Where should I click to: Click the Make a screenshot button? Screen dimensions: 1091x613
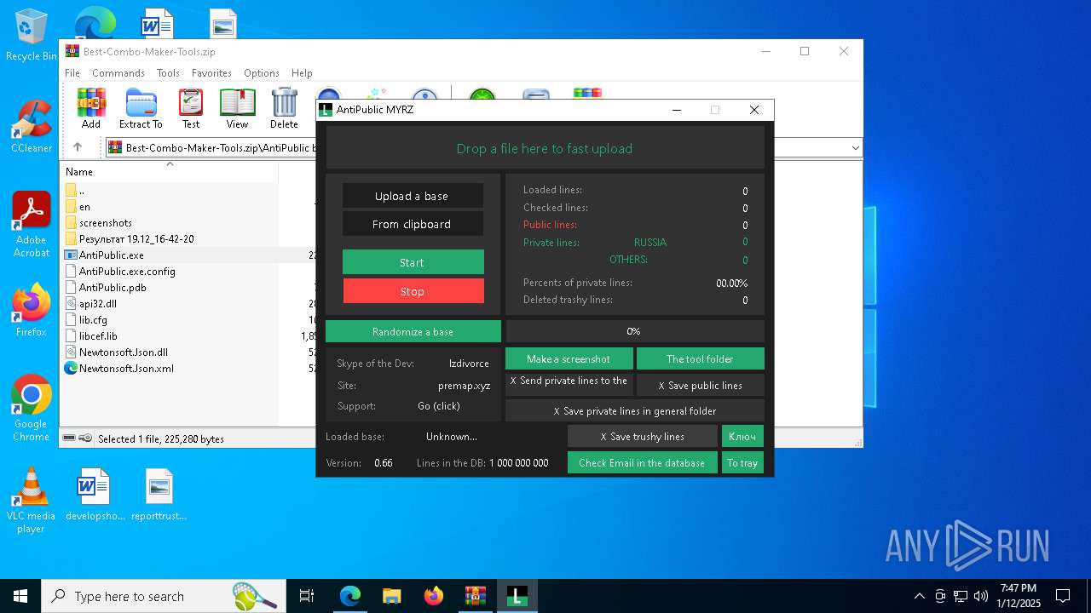pyautogui.click(x=569, y=359)
